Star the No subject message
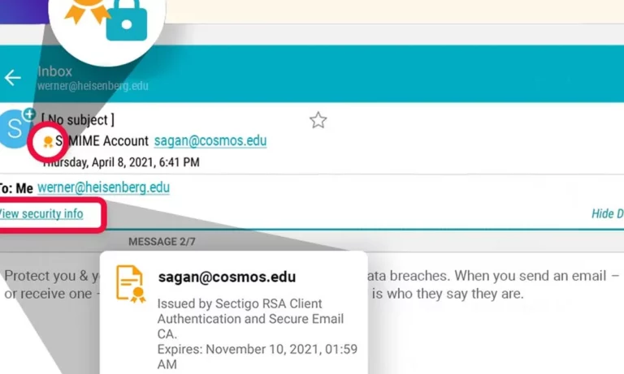Screen dimensions: 624x374 [x=318, y=120]
